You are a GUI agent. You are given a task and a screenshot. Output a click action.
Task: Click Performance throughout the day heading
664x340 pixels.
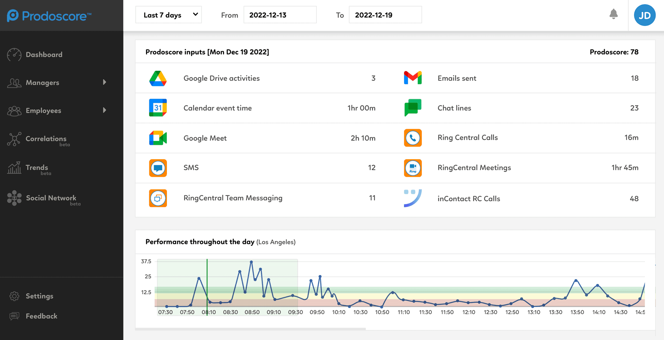tap(200, 242)
